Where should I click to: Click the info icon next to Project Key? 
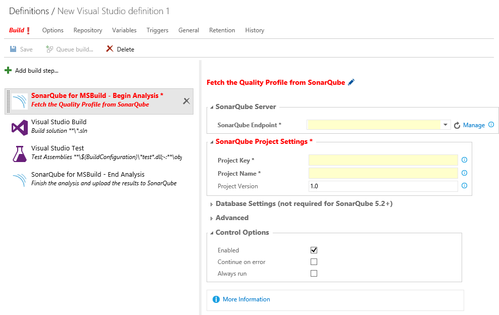click(x=464, y=160)
